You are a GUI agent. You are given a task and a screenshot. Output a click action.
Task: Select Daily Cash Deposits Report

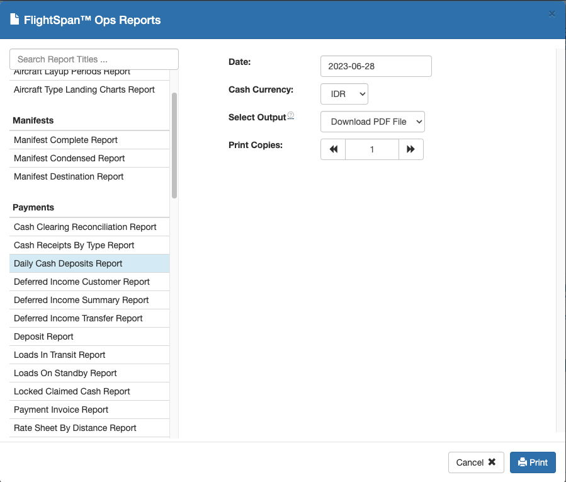pos(89,263)
